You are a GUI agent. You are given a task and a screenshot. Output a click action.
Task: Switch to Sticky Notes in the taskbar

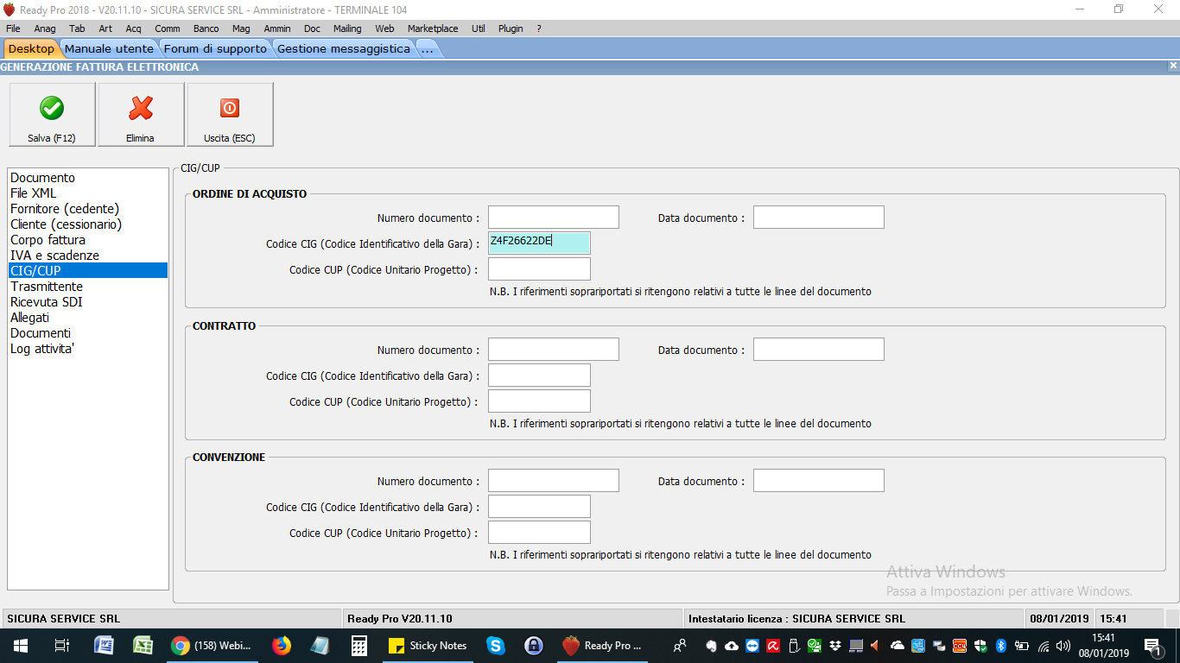[x=428, y=646]
